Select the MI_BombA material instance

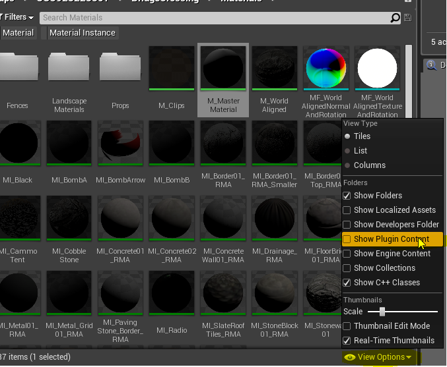click(x=69, y=143)
